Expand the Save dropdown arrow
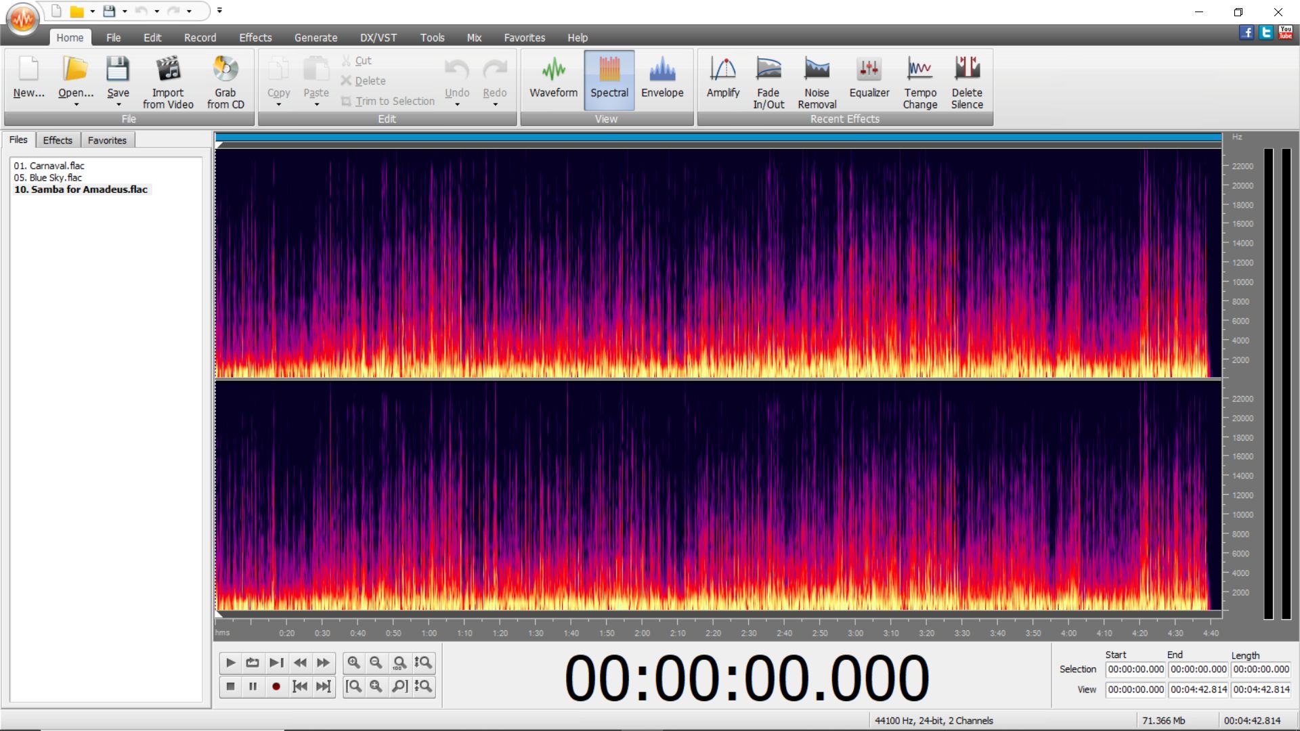The image size is (1300, 731). [118, 105]
